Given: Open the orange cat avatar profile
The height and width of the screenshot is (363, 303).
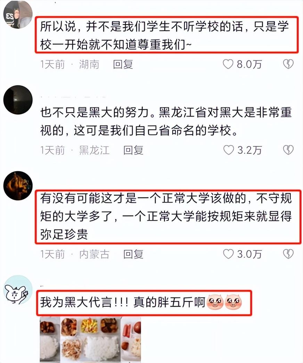Looking at the screenshot, I should click(x=18, y=186).
